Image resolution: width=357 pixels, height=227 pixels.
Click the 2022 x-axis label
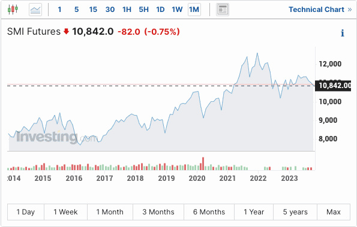point(258,178)
